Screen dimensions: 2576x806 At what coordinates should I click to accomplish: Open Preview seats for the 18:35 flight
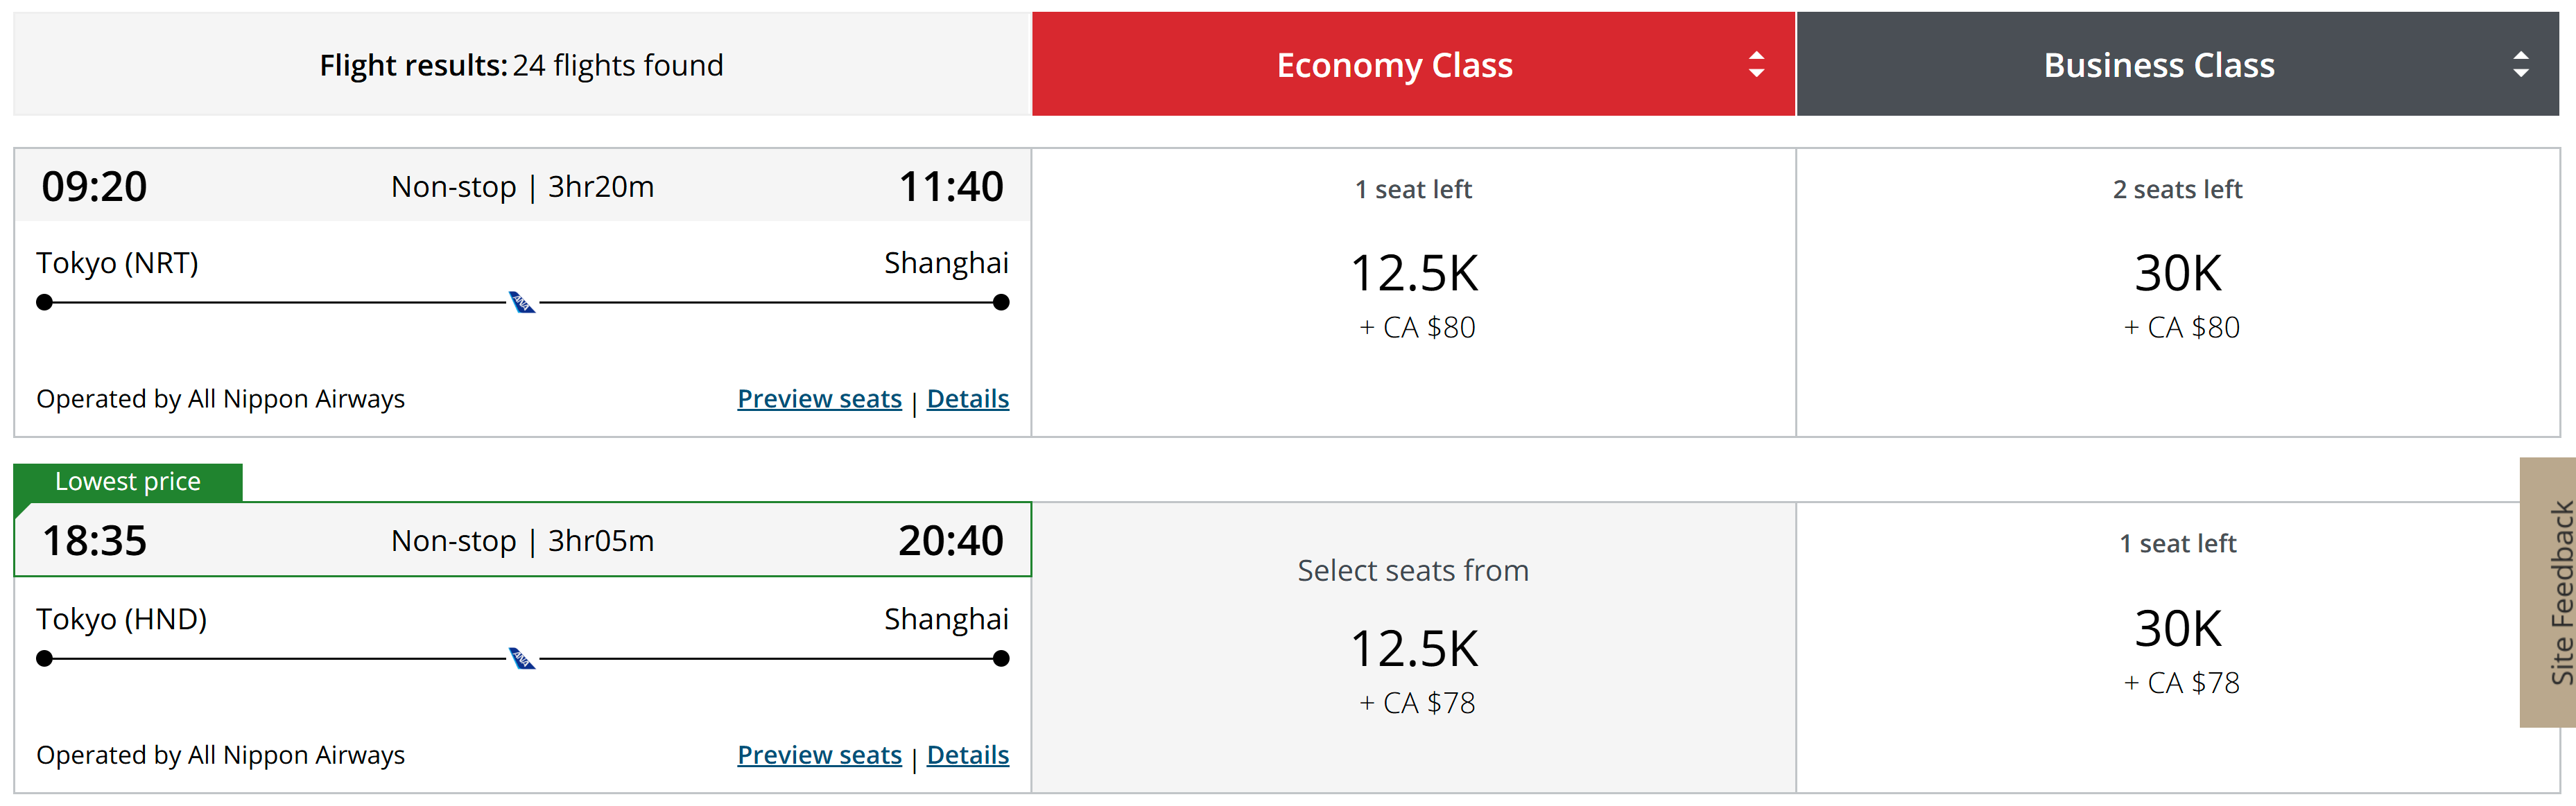click(819, 755)
